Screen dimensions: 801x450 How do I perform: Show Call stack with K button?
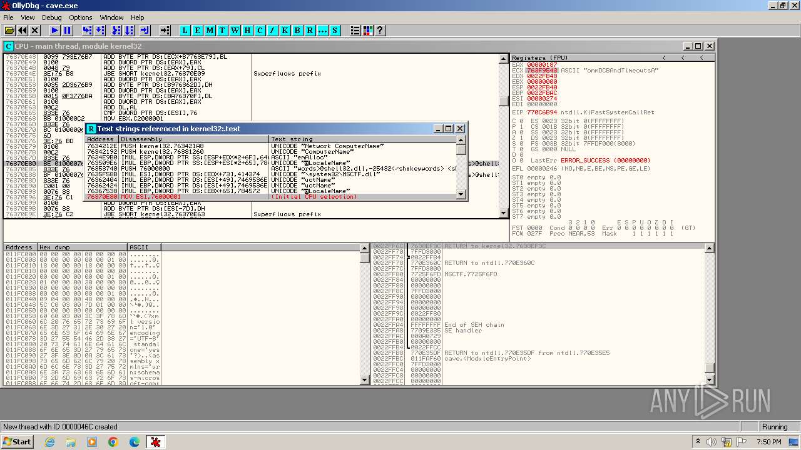[285, 30]
